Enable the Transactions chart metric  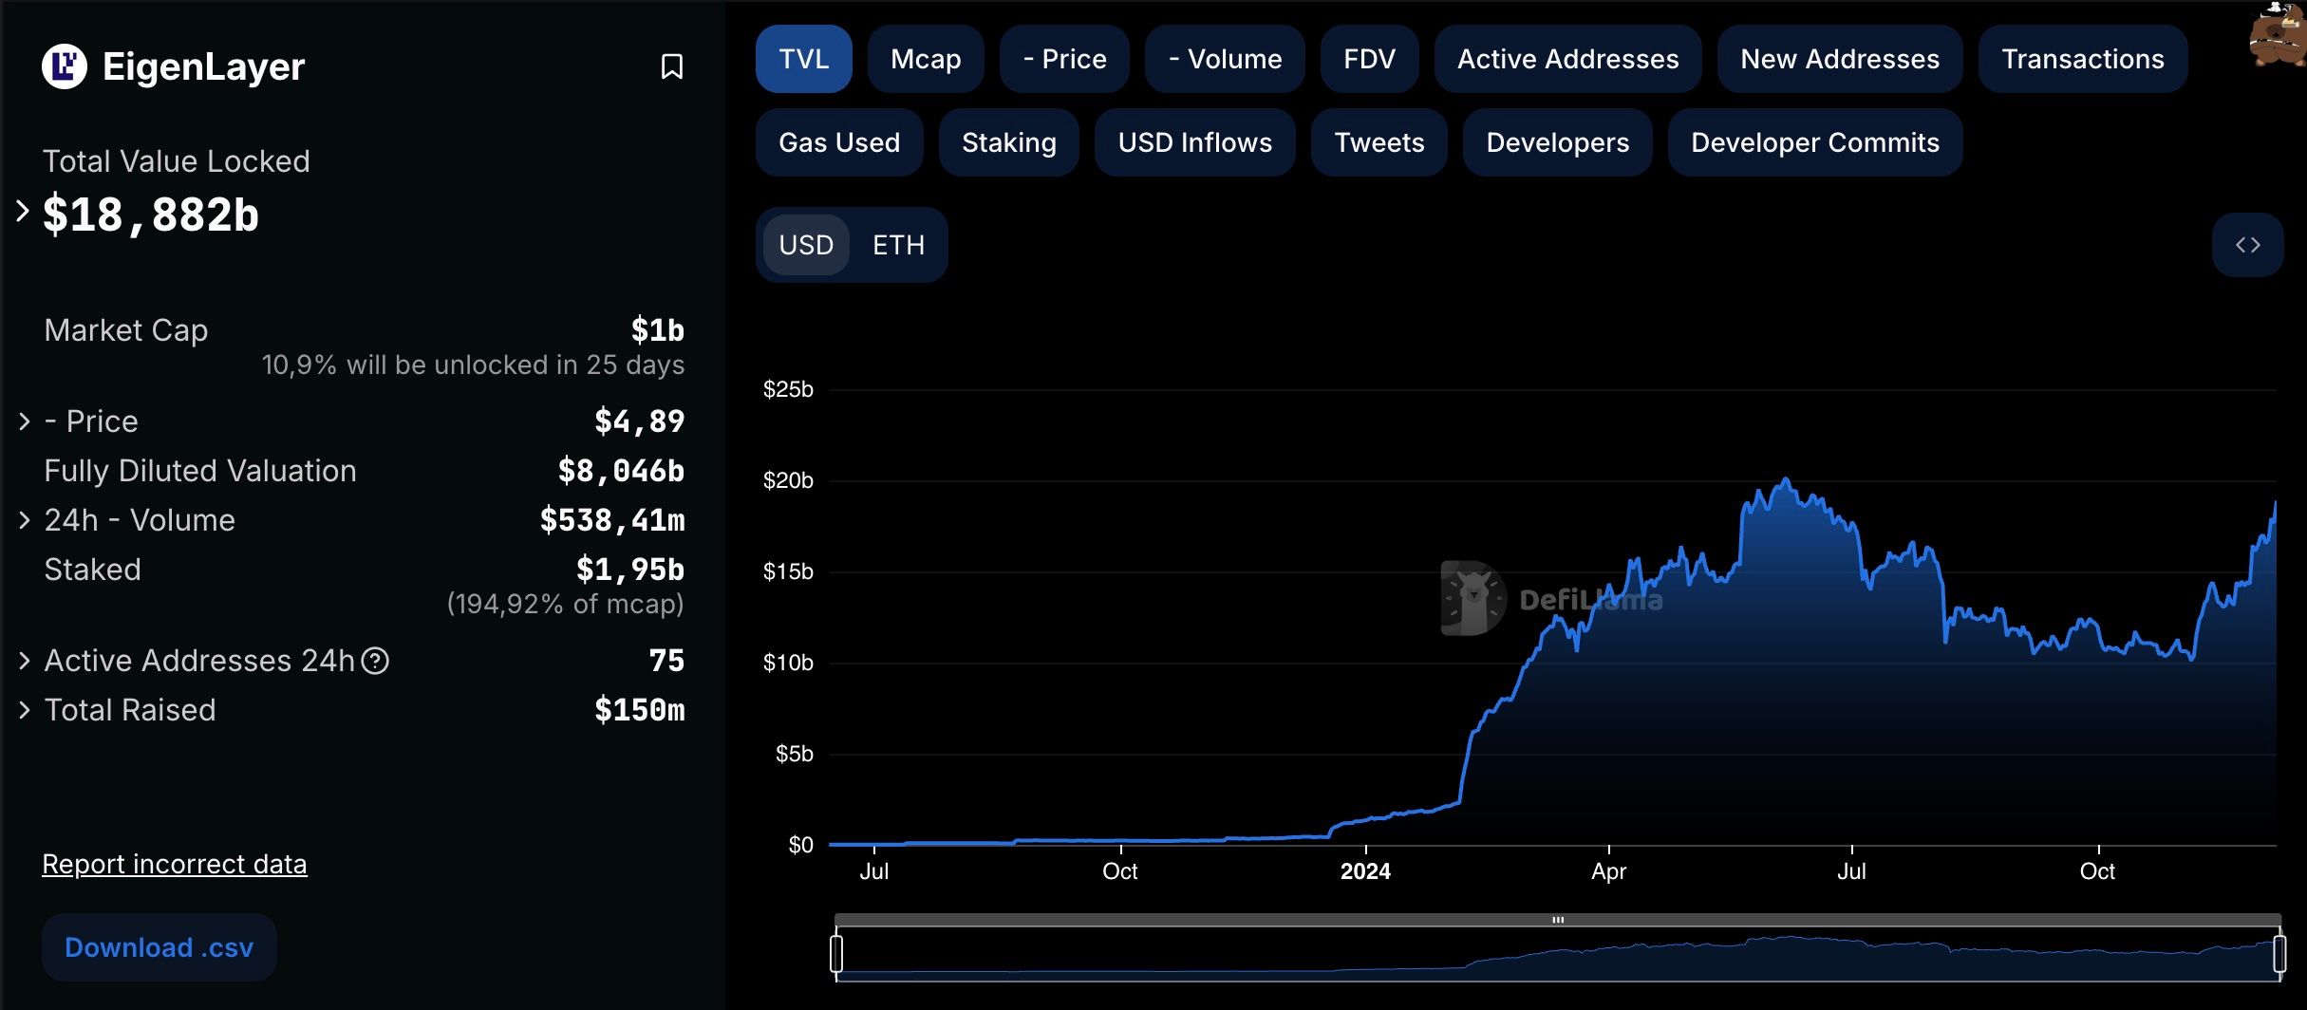(2083, 59)
